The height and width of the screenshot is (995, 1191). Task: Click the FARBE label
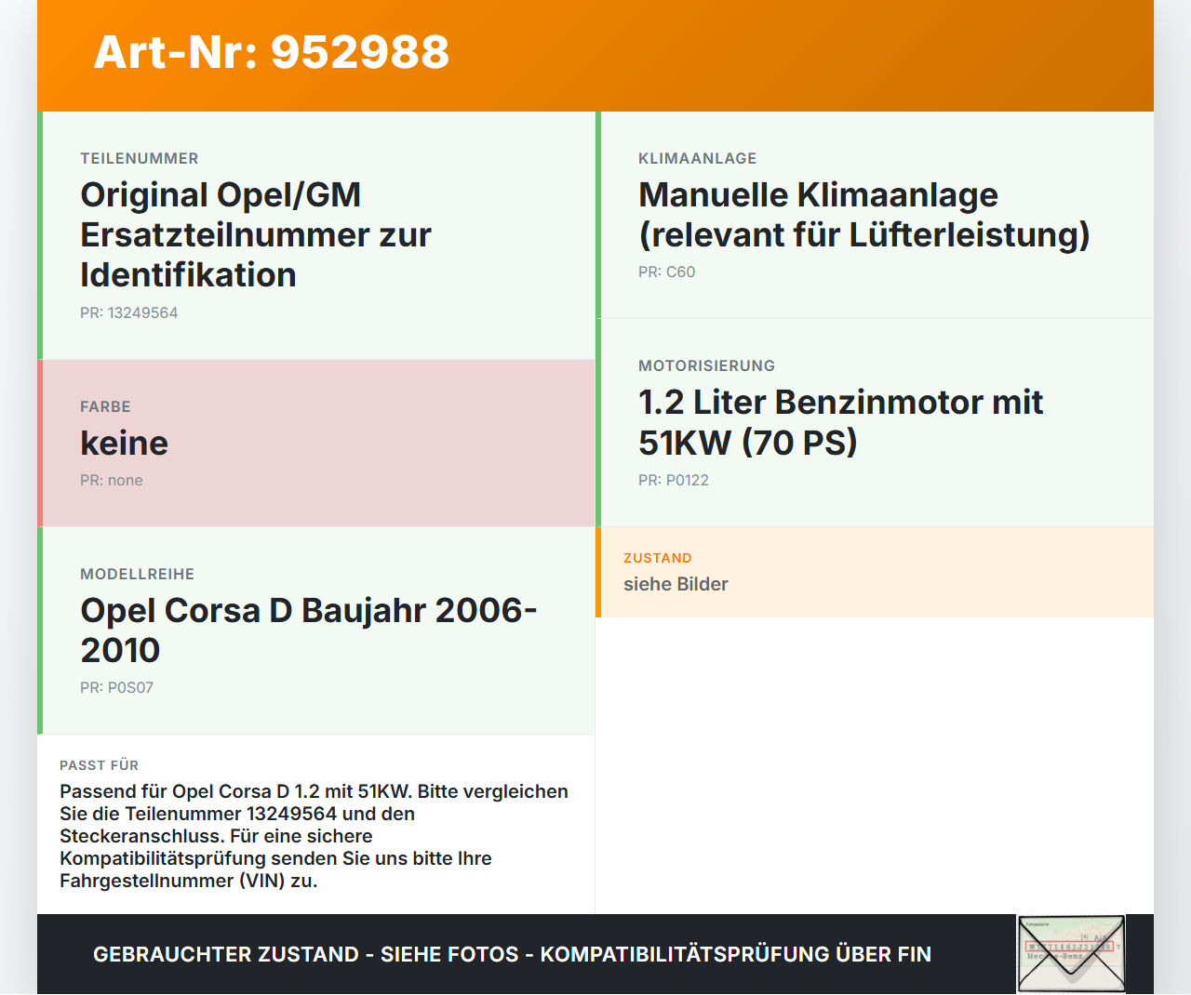105,406
